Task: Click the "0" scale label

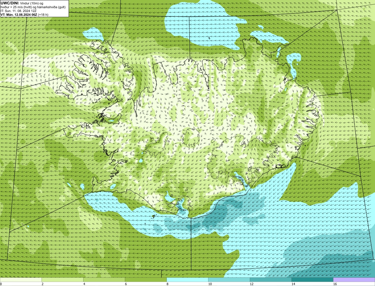Action: click(1, 284)
